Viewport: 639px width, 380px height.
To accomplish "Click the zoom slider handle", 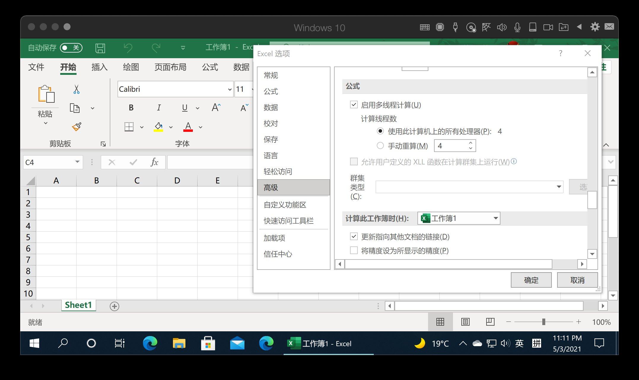I will tap(543, 322).
